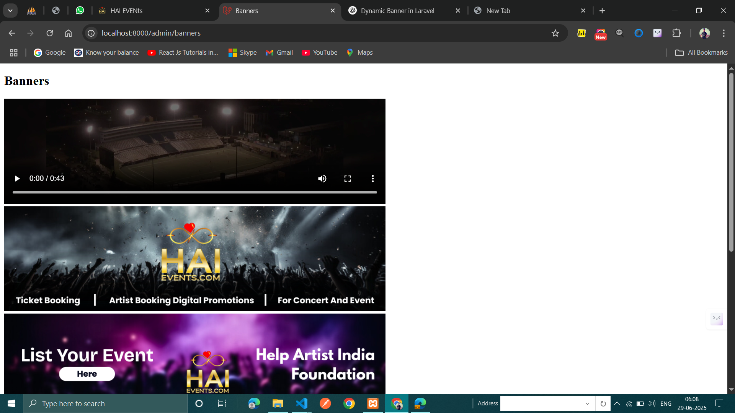
Task: Switch to the HAI EVENts tab
Action: (x=153, y=11)
